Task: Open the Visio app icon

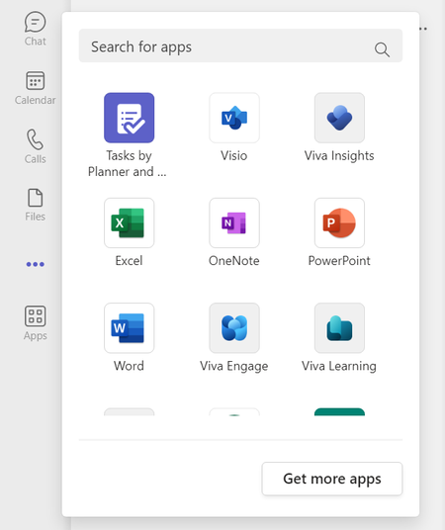Action: [234, 118]
